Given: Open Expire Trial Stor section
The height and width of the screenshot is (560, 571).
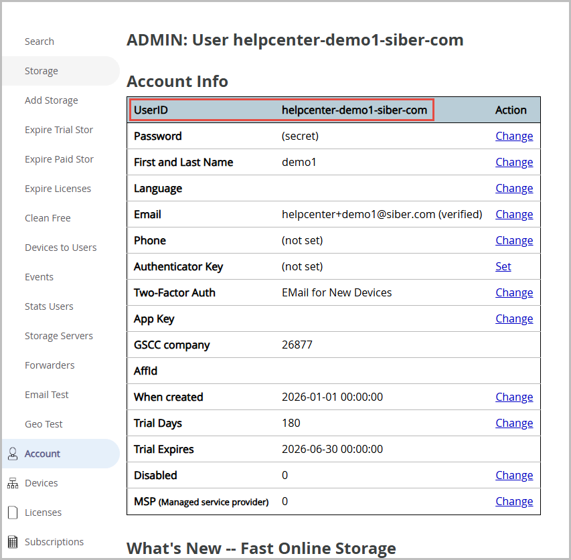Looking at the screenshot, I should 59,130.
